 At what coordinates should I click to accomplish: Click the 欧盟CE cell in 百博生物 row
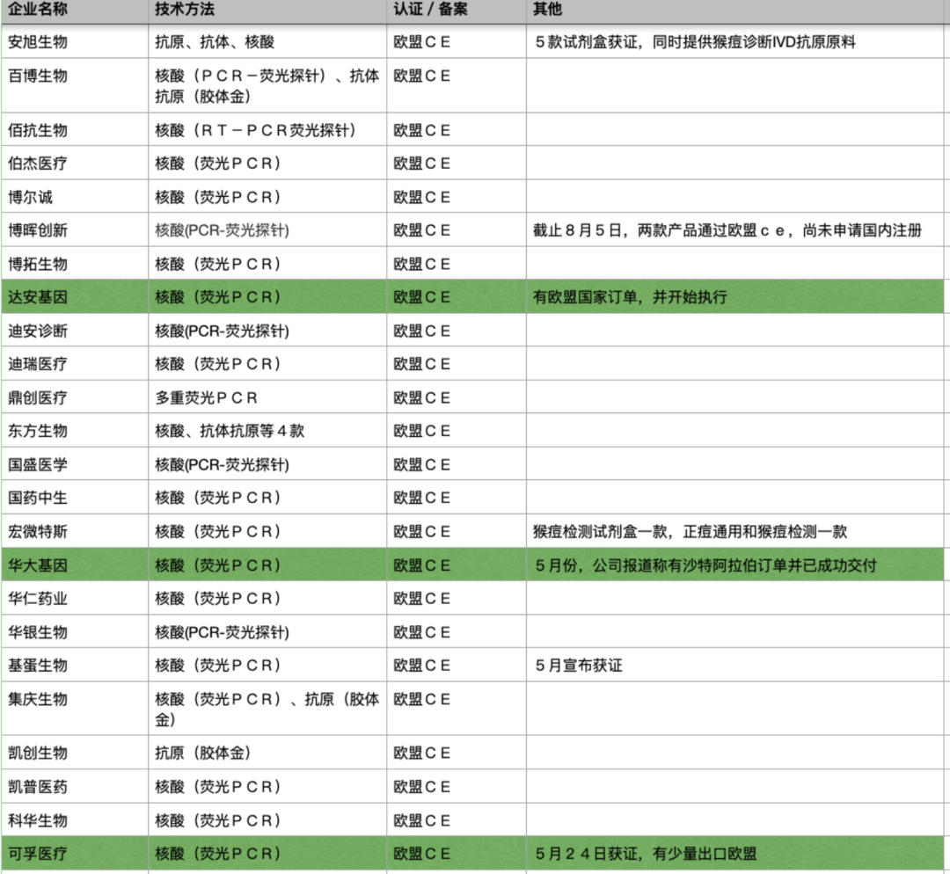click(457, 85)
